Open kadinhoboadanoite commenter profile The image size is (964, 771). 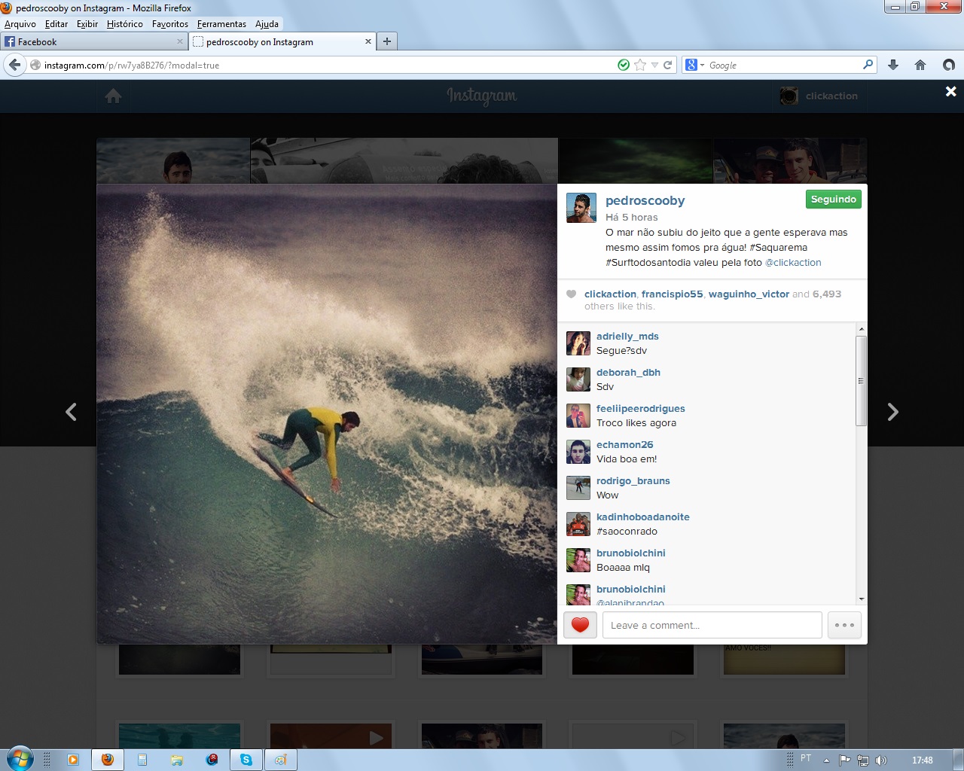click(x=642, y=517)
